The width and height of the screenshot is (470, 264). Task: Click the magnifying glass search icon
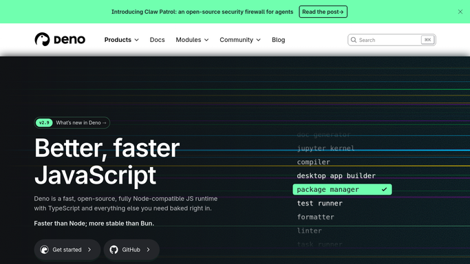pyautogui.click(x=354, y=40)
